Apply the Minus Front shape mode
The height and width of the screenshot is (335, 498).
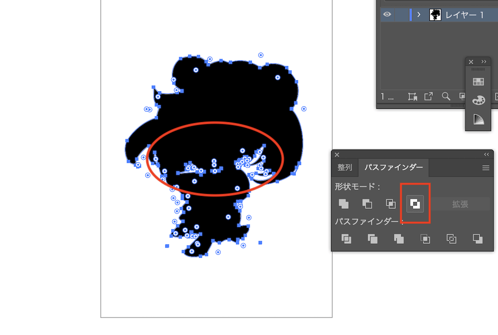click(x=367, y=204)
